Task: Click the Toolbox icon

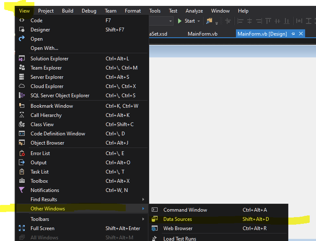Action: click(22, 181)
